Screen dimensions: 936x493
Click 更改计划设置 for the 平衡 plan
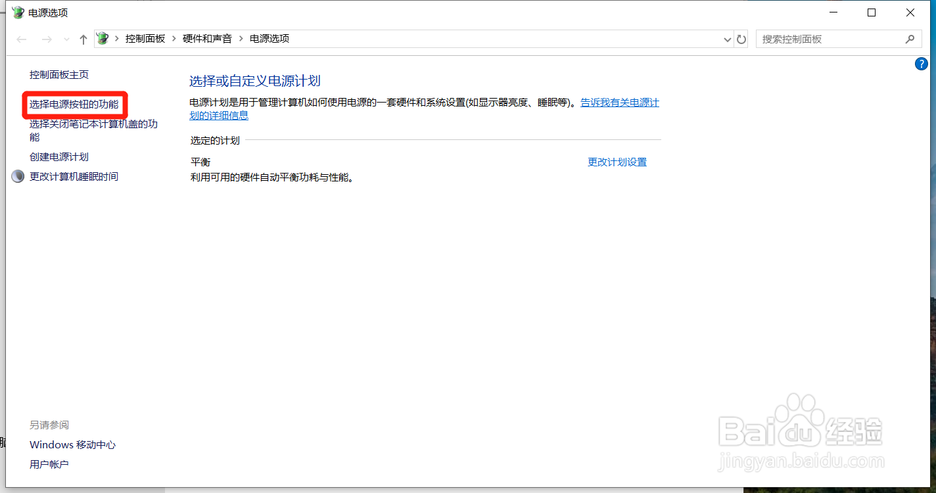click(617, 162)
